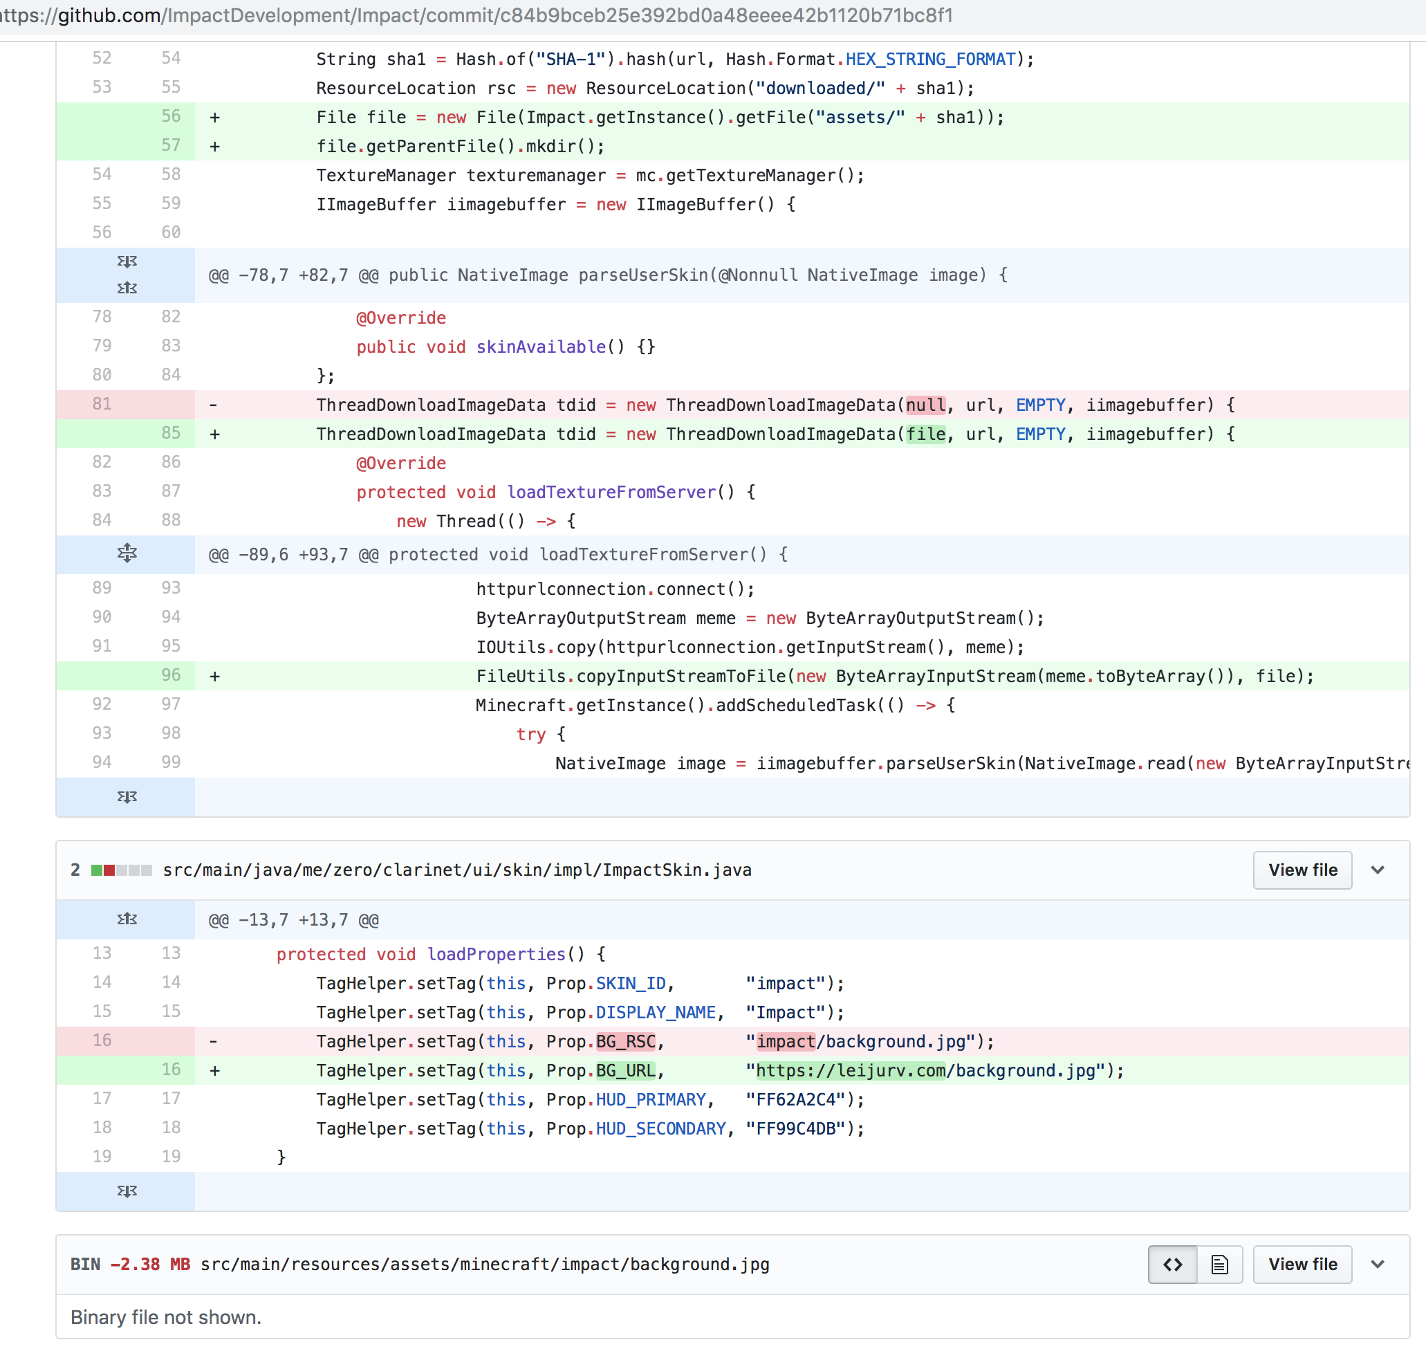Click the diff stat squares next to ImpactSkin.java
The image size is (1426, 1349).
click(124, 870)
